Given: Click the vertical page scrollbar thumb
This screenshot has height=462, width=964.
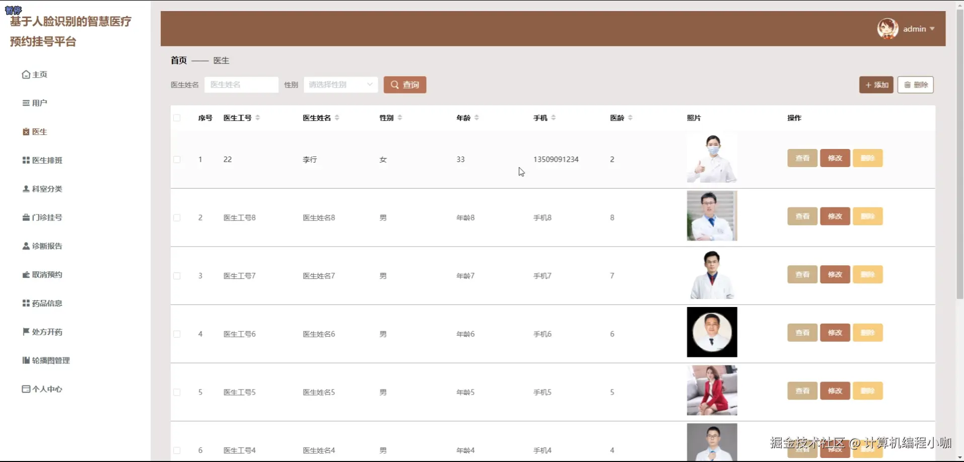Looking at the screenshot, I should pos(960,153).
